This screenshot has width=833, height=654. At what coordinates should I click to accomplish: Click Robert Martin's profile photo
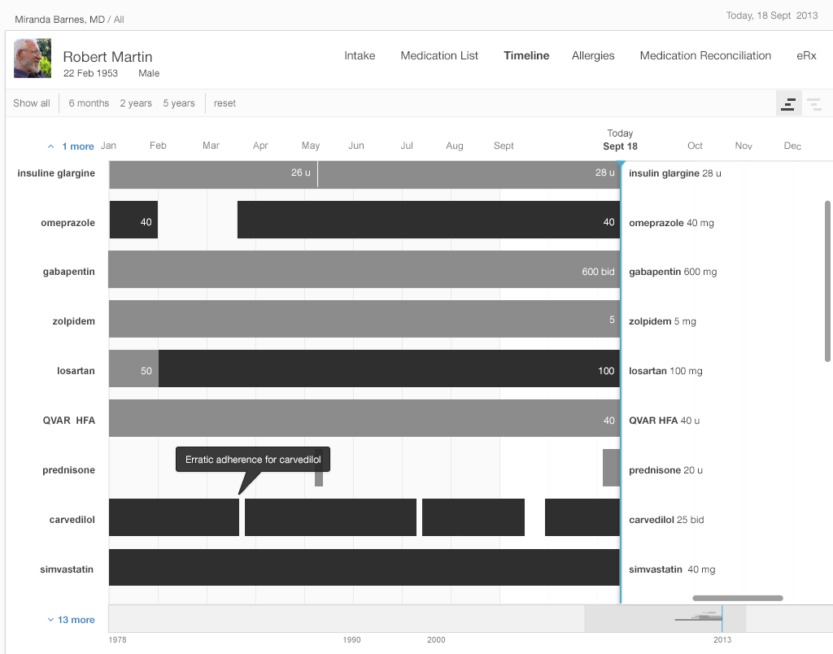32,59
